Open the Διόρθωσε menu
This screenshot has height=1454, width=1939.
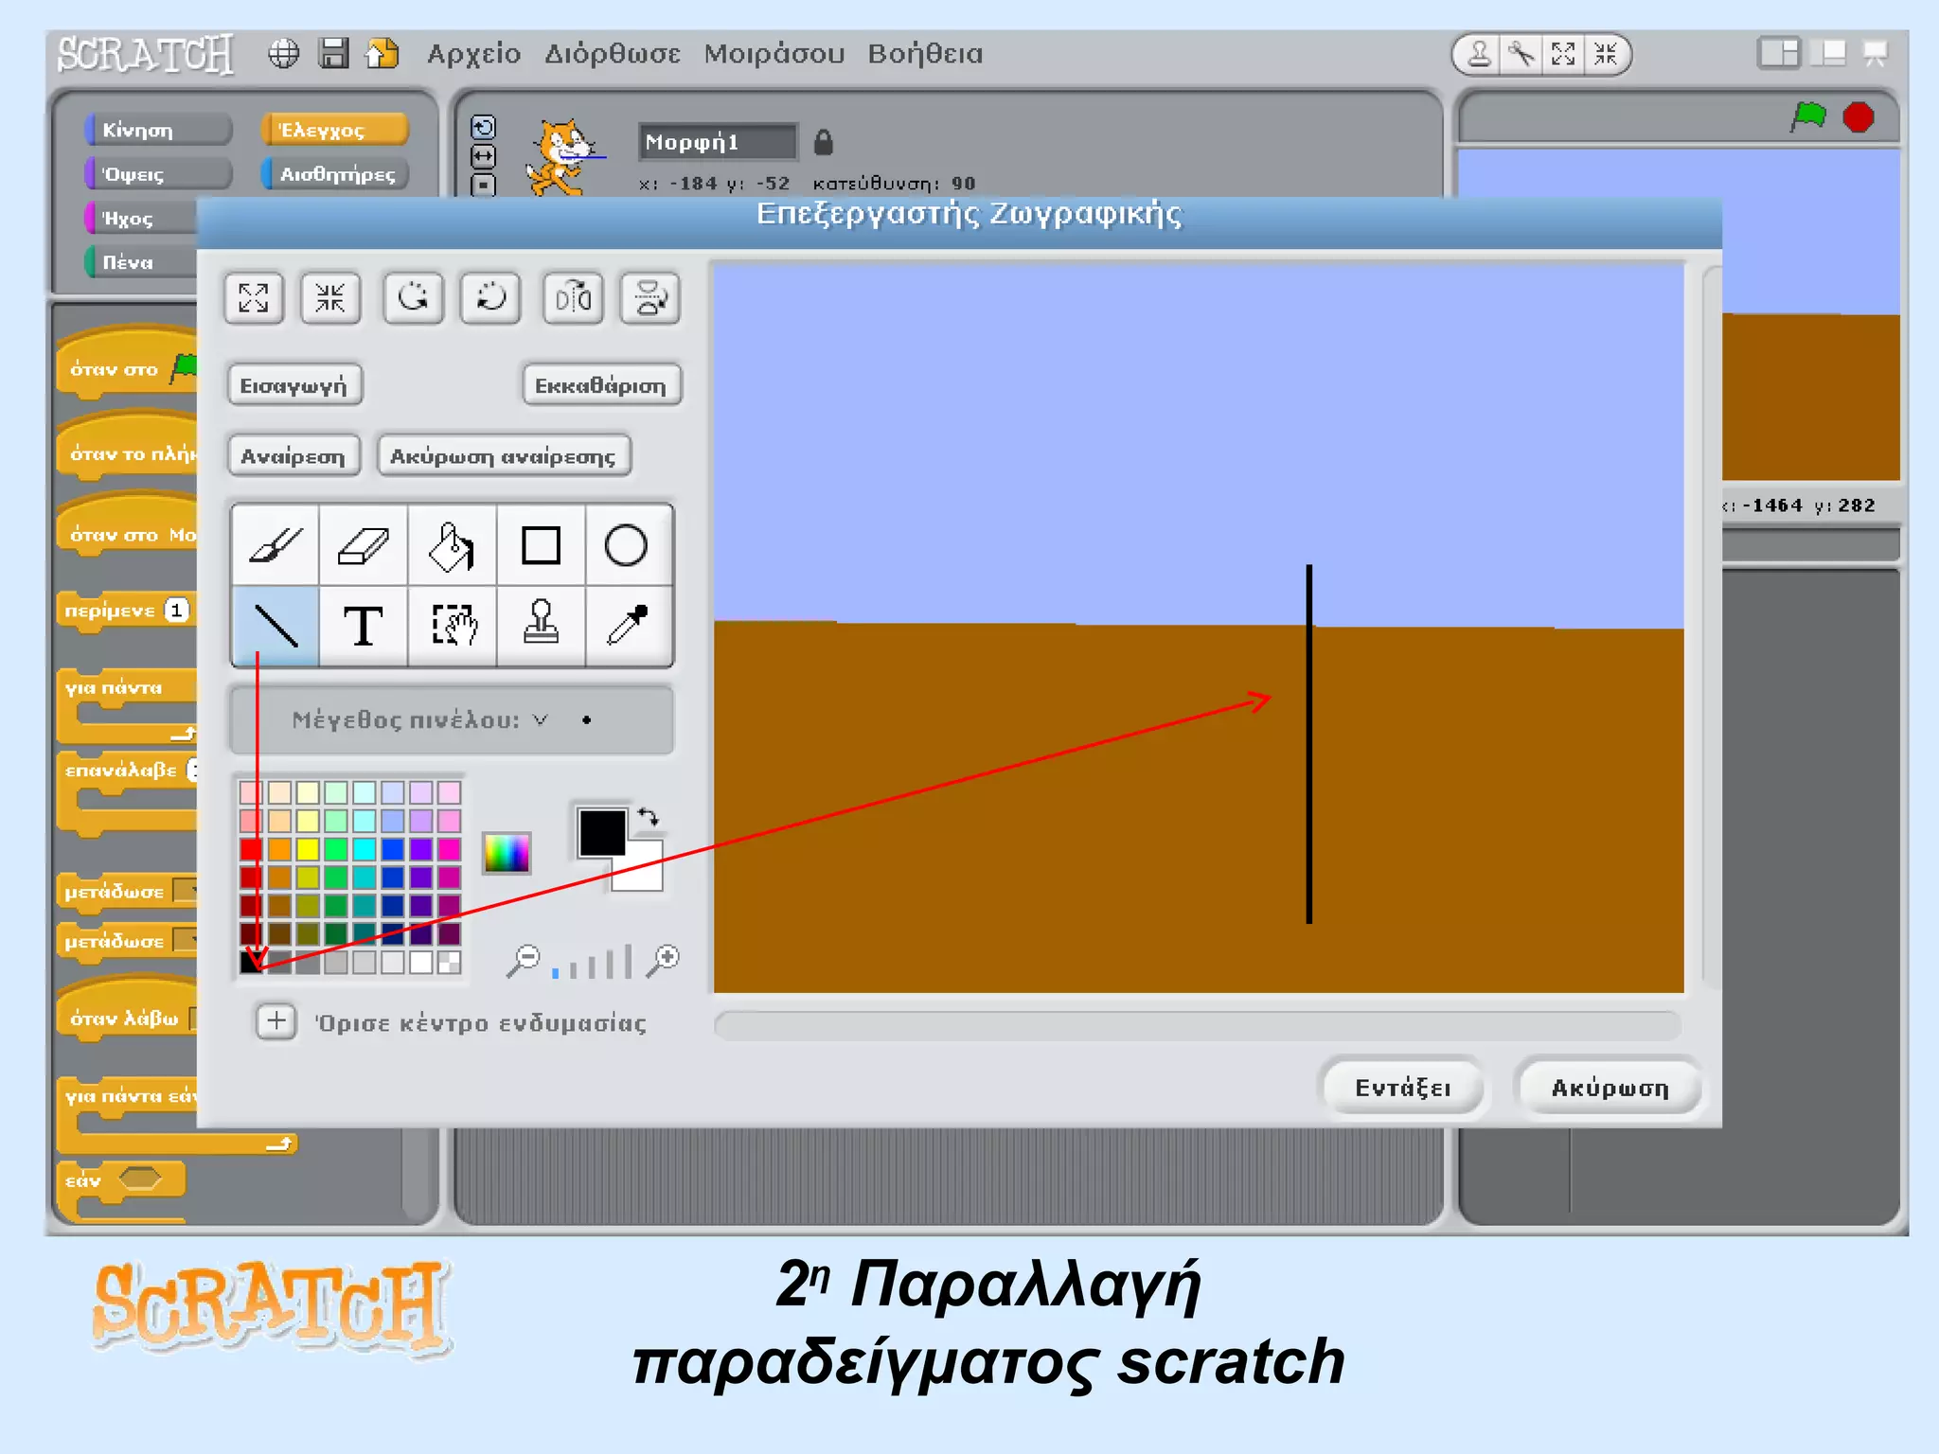pyautogui.click(x=613, y=54)
